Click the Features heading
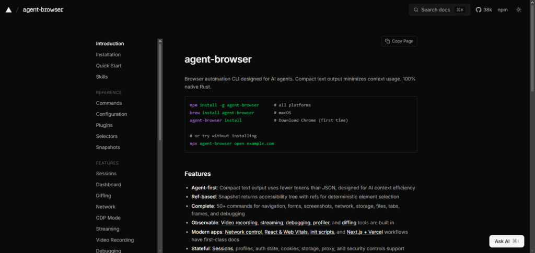Viewport: 535px width, 253px height. click(x=197, y=174)
